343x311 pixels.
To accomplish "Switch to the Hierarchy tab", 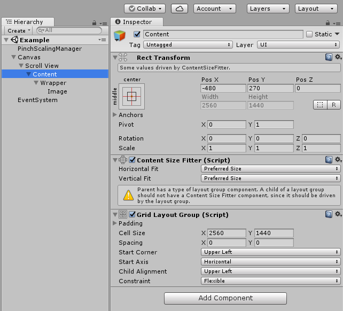I will click(x=28, y=22).
